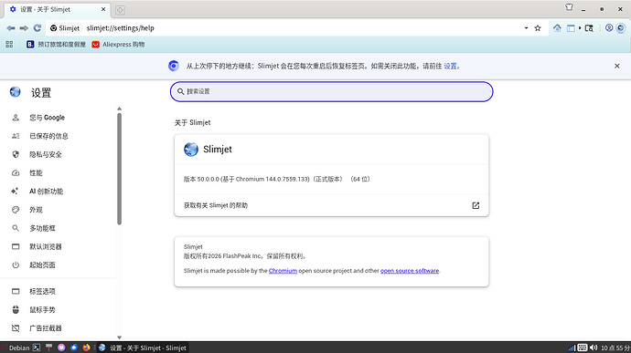This screenshot has width=631, height=353.
Task: Click the sidebar scrollbar thumb
Action: [x=119, y=169]
